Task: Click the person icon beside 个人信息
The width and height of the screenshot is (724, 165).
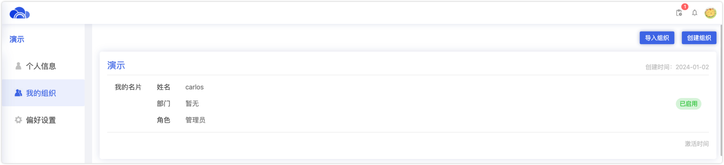Action: click(18, 66)
